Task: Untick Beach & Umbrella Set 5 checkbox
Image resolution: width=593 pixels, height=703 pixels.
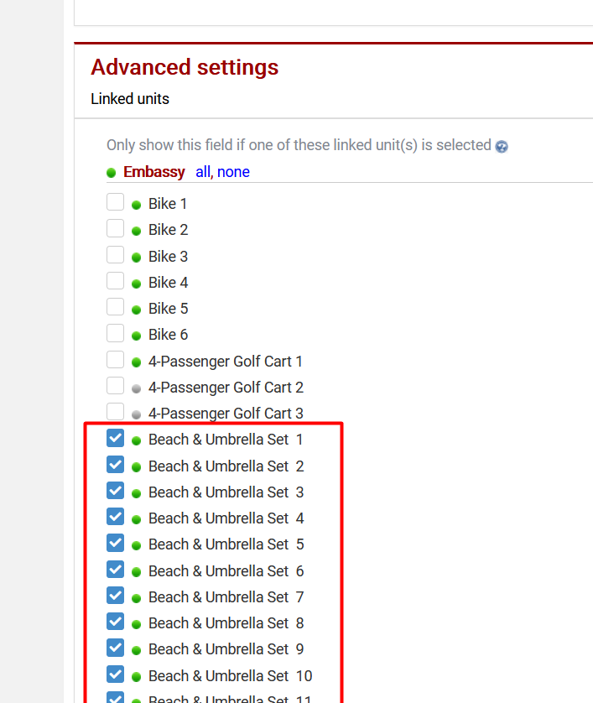Action: pyautogui.click(x=116, y=543)
